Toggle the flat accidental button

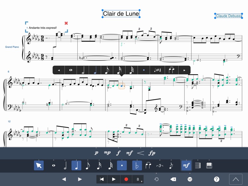click(x=137, y=166)
